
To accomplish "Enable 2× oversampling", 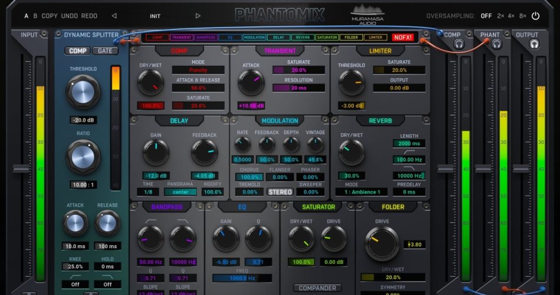I will [500, 16].
